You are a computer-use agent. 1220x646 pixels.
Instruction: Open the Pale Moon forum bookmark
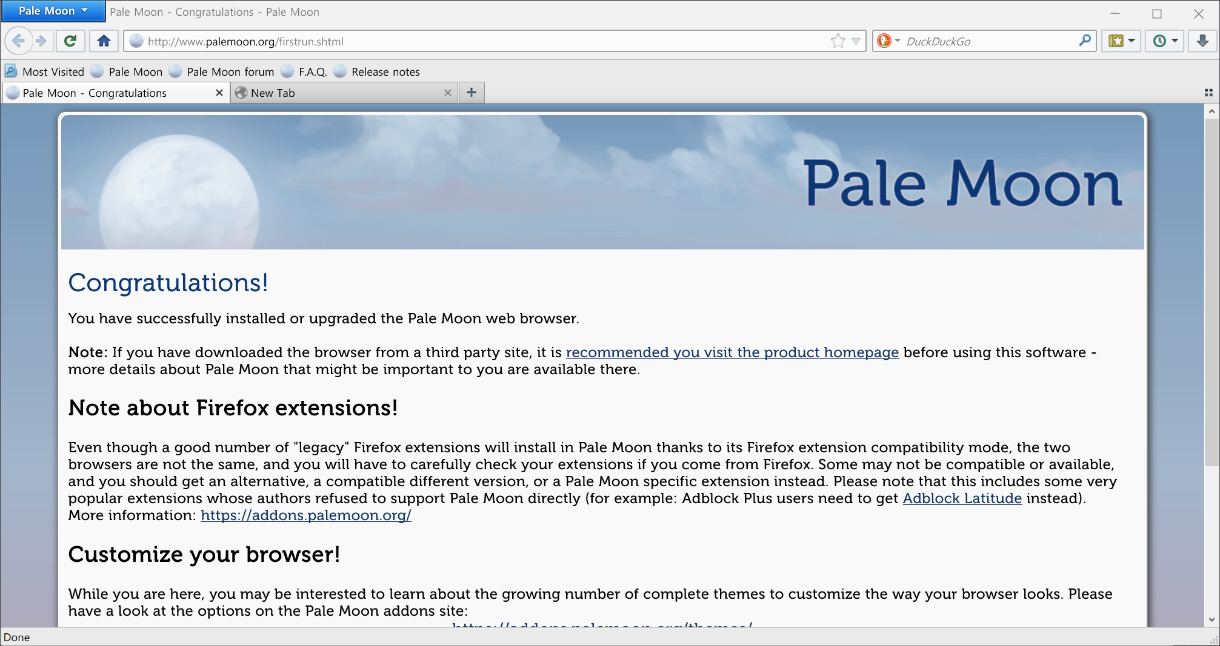coord(222,71)
